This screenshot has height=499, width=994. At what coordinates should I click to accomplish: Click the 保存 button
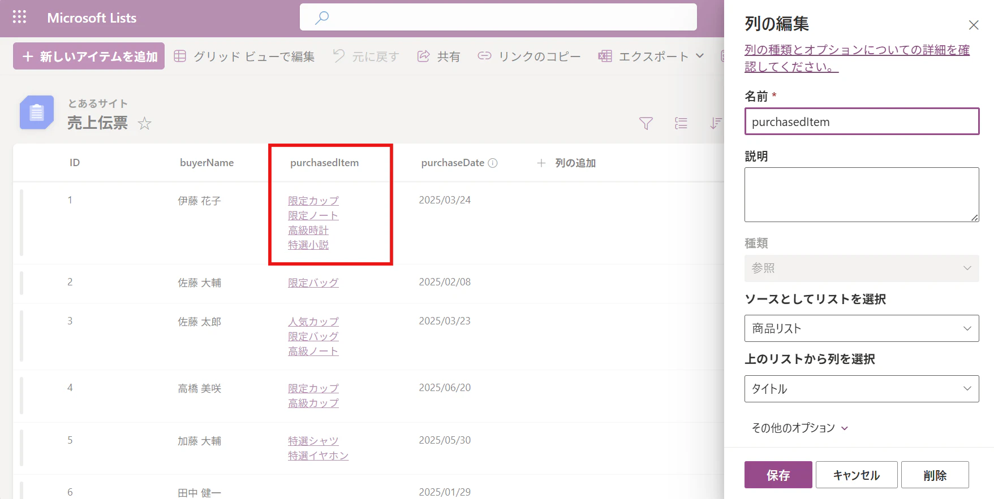tap(778, 475)
